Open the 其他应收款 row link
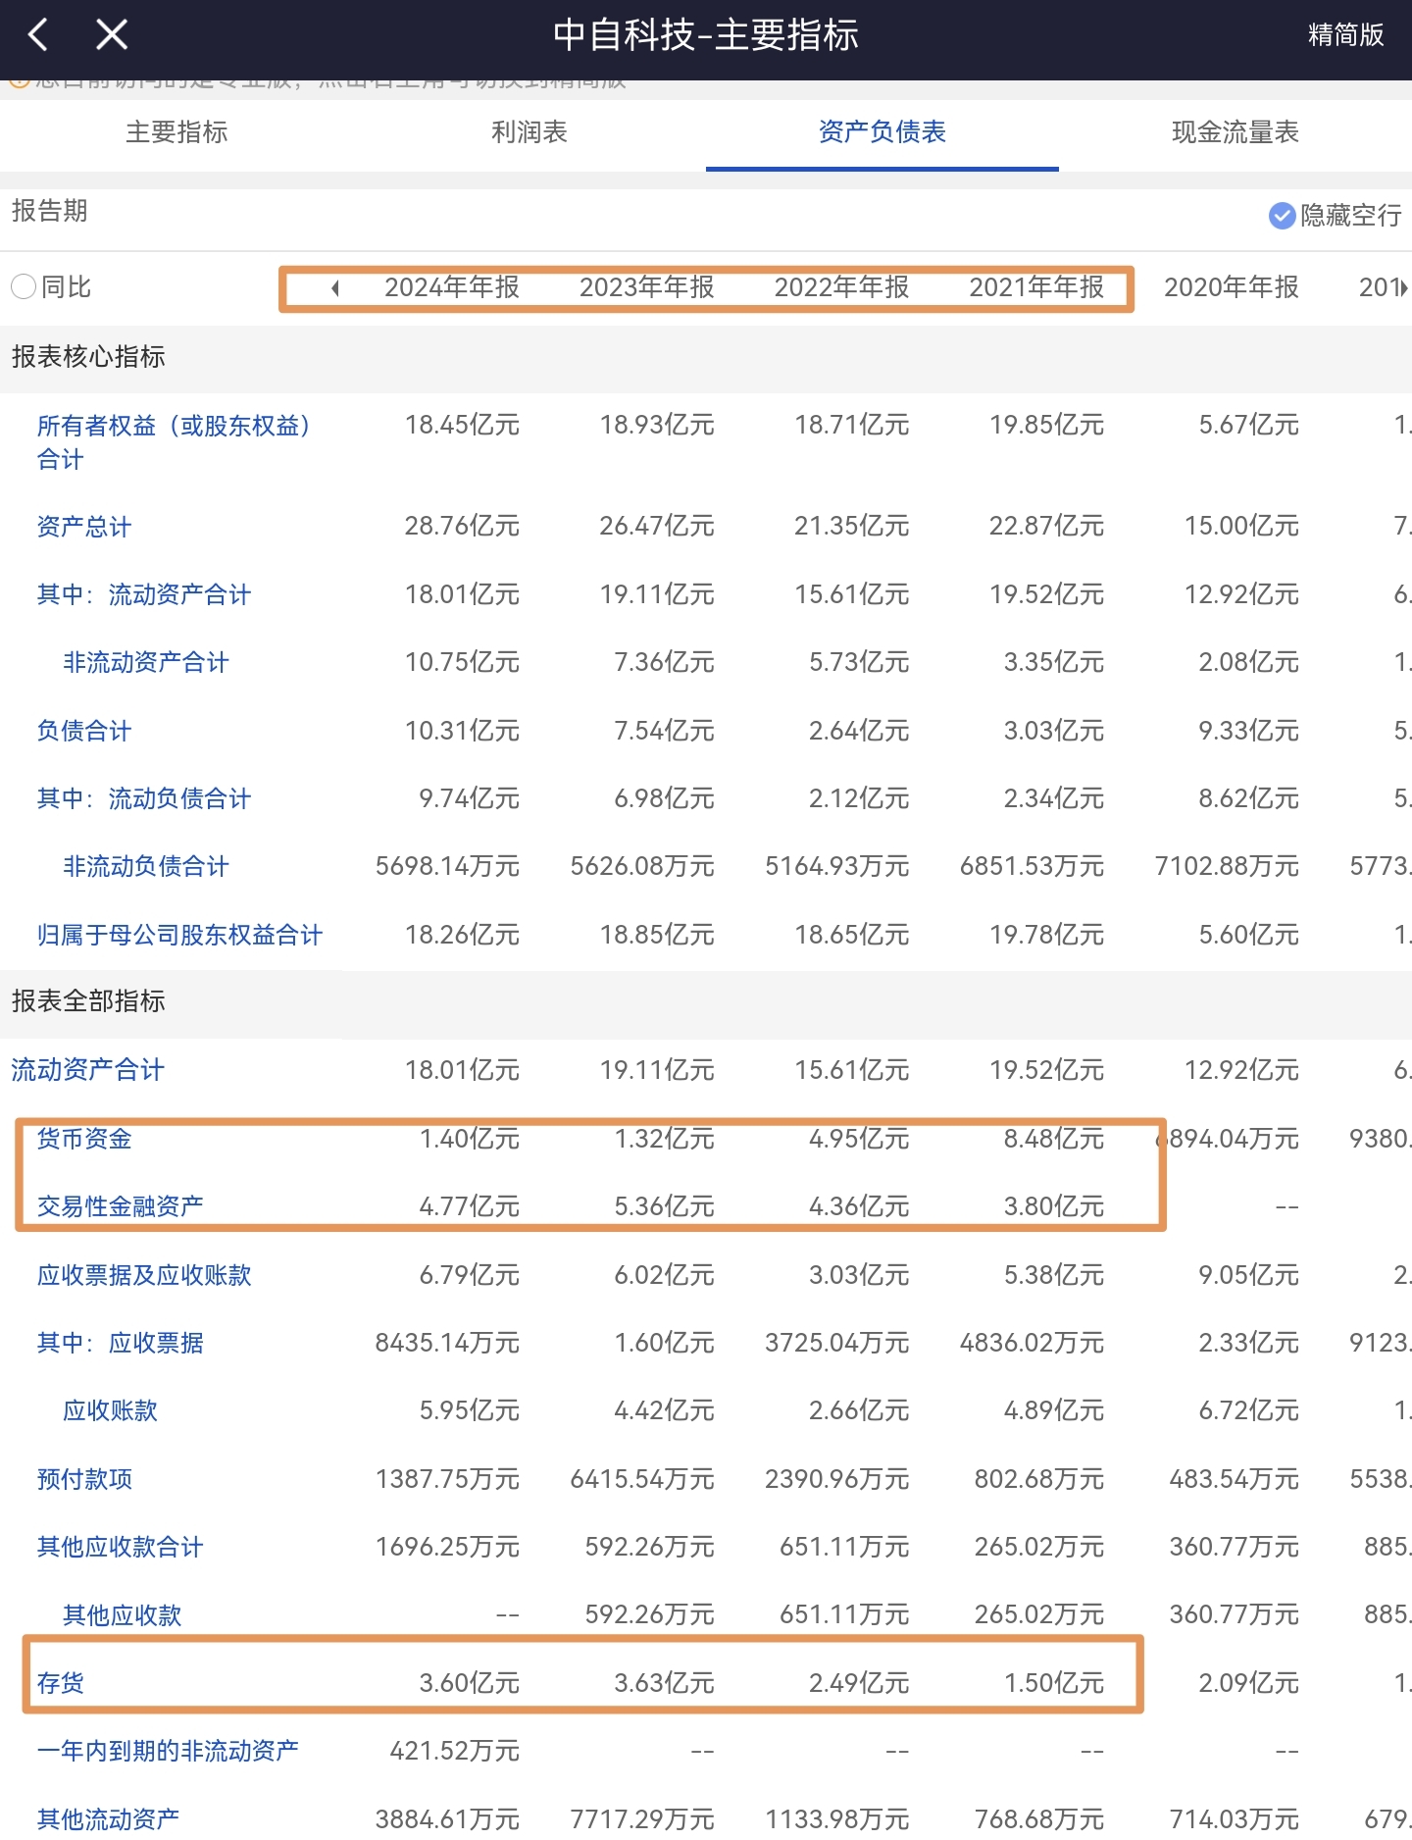The width and height of the screenshot is (1412, 1840). (123, 1614)
